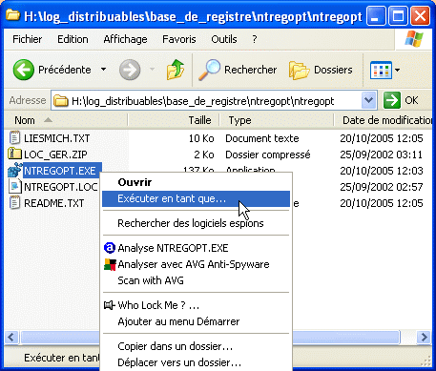Select the NTREGOPT.EXE file name
This screenshot has height=371, width=436.
point(60,171)
